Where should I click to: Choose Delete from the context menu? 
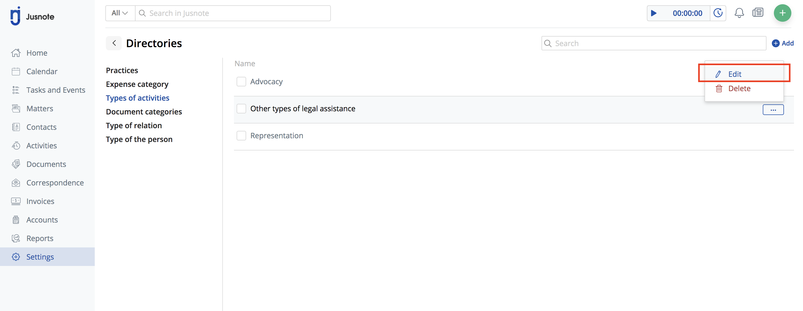(x=744, y=88)
